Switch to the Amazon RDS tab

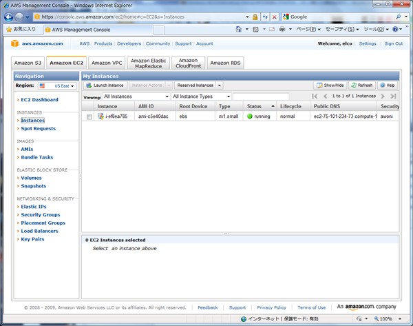[x=225, y=63]
